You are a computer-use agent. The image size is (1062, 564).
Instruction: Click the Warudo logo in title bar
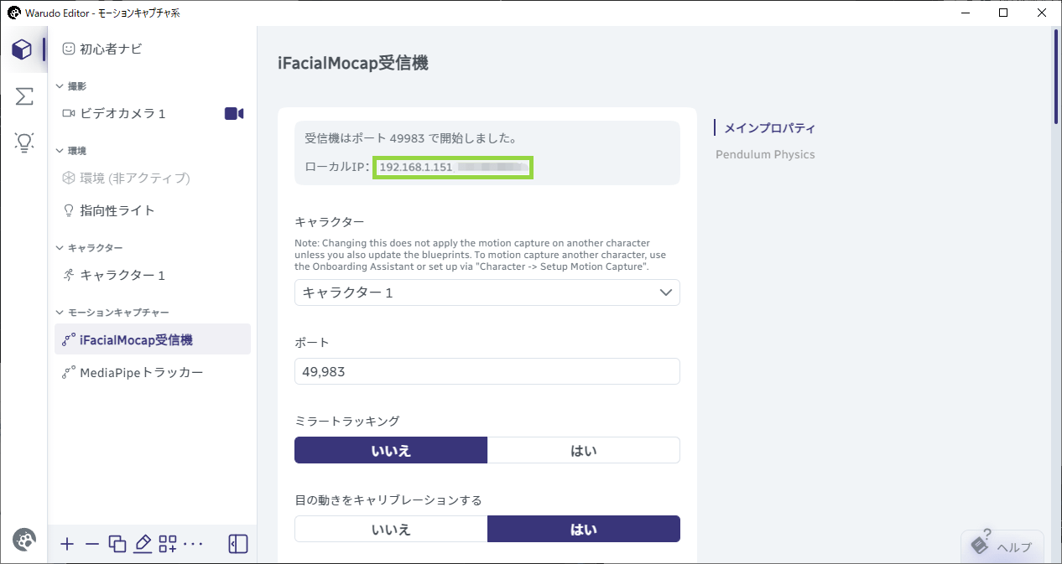coord(13,13)
